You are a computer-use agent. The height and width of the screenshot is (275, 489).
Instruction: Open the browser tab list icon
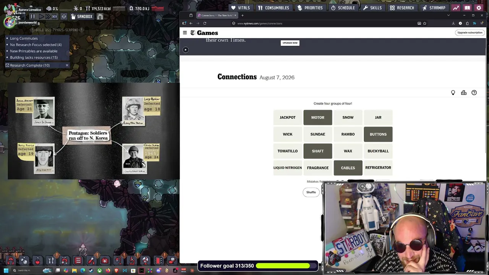(191, 15)
